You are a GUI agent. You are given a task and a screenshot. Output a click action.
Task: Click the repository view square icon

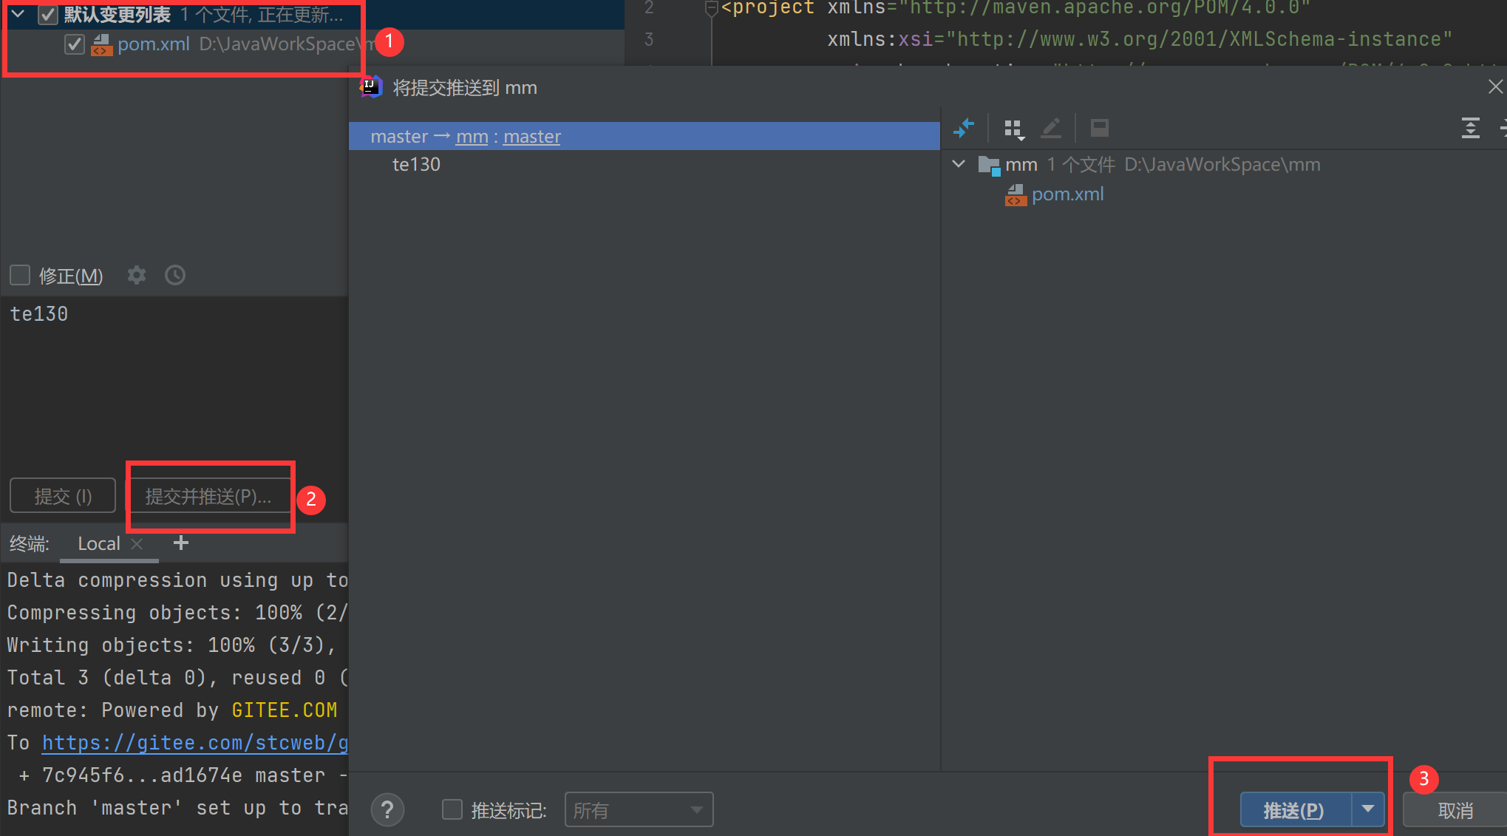point(1099,128)
